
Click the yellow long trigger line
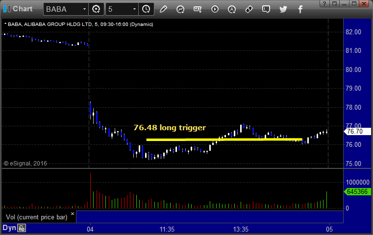[x=224, y=140]
